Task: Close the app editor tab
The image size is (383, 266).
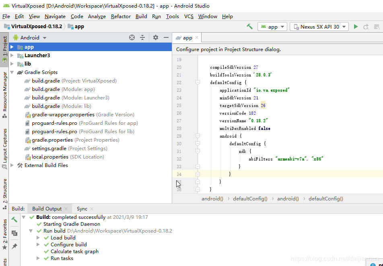Action: pyautogui.click(x=197, y=37)
